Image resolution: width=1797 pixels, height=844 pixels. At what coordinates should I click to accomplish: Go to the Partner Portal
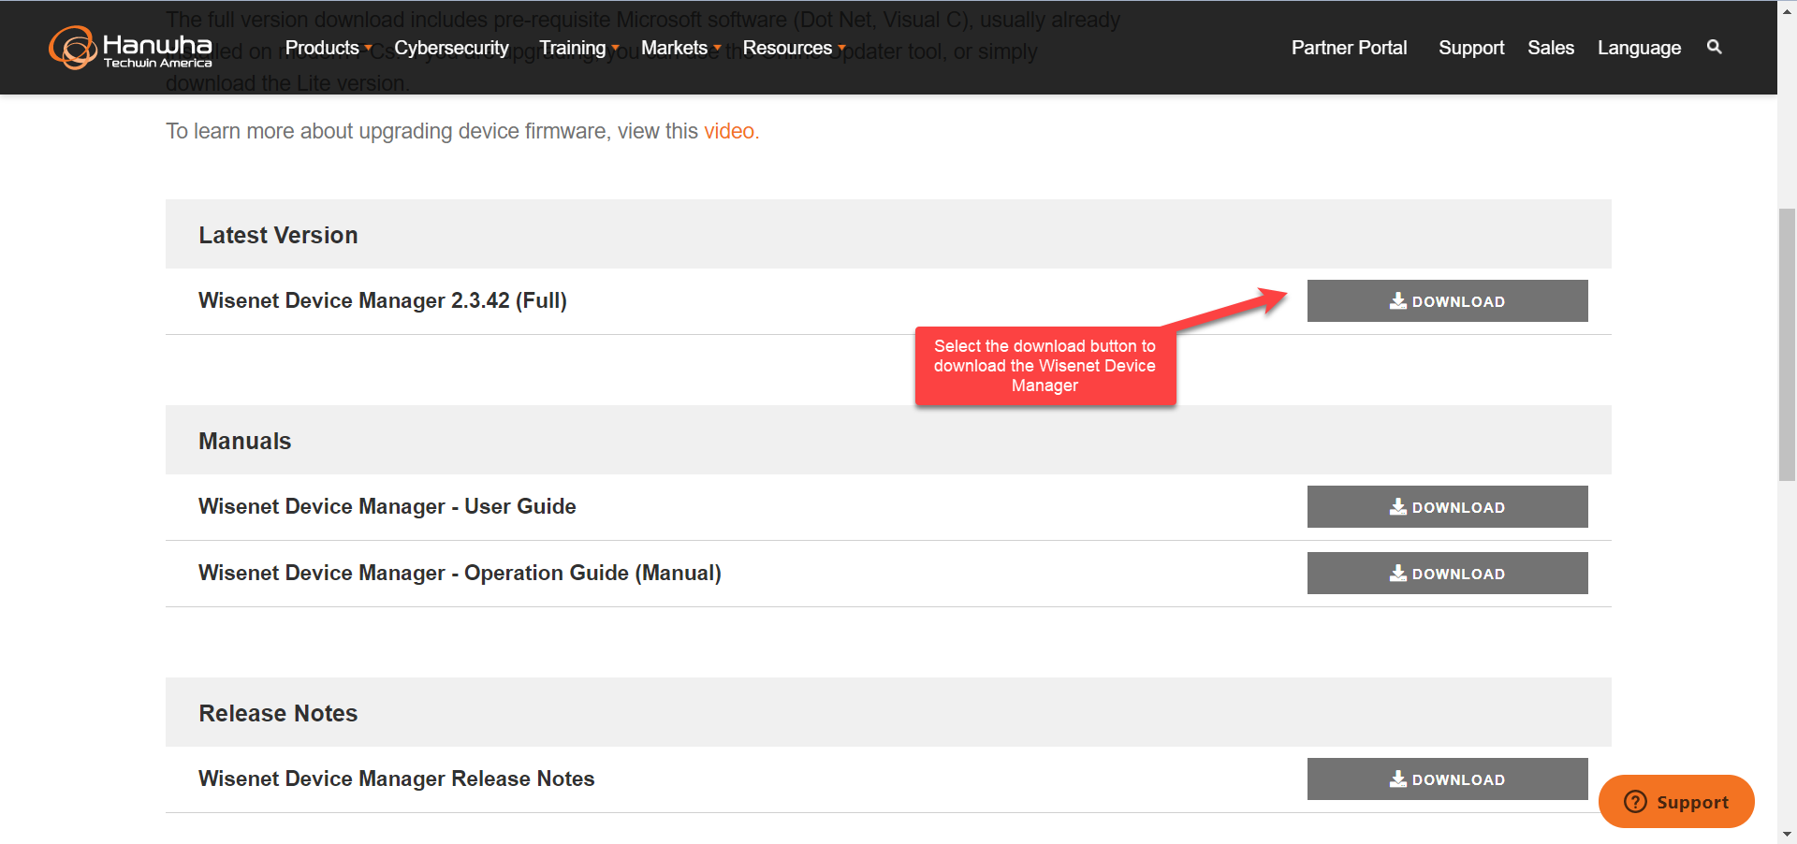1349,48
